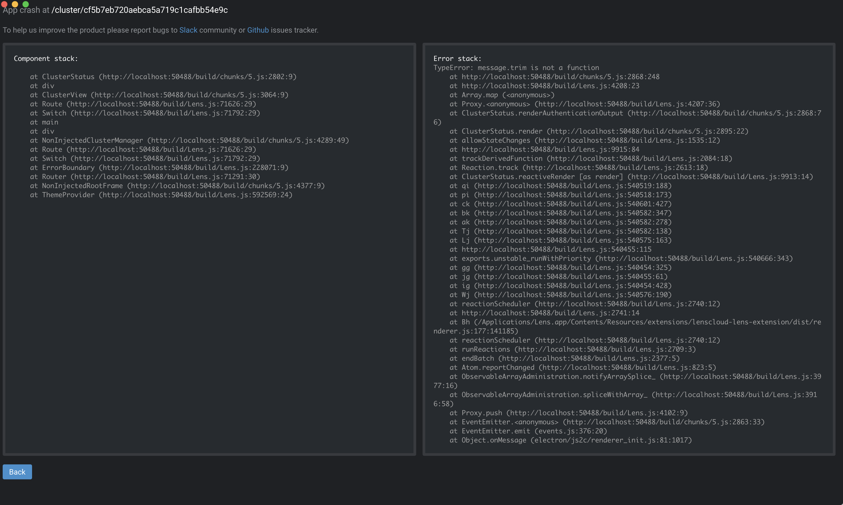This screenshot has height=505, width=843.
Task: Select the 'at Bh (/Applications/Lens.app' line
Action: pos(627,326)
